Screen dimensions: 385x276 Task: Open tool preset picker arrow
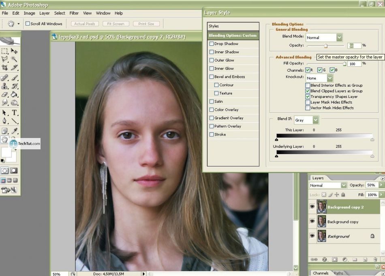pyautogui.click(x=18, y=24)
